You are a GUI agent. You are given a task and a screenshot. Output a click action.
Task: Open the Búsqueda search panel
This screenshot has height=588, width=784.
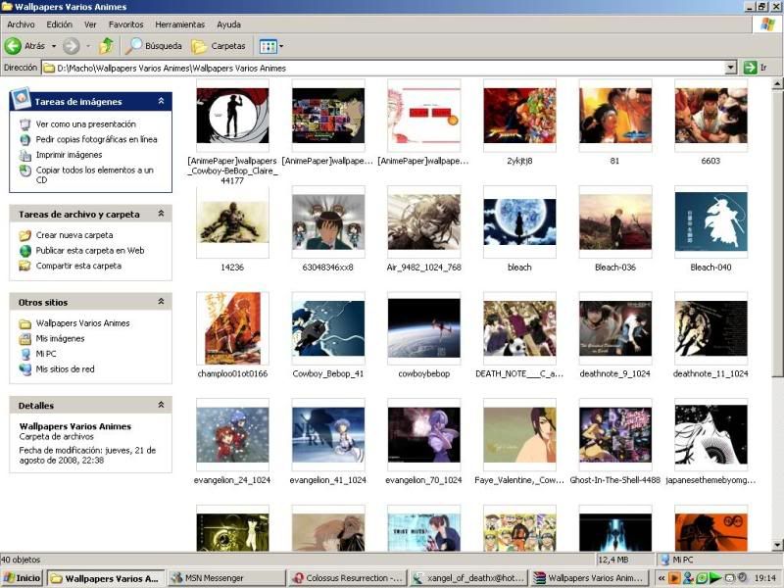pyautogui.click(x=154, y=46)
